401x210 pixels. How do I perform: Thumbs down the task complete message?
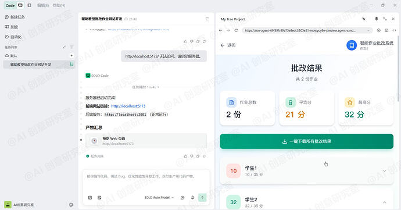tap(192, 156)
